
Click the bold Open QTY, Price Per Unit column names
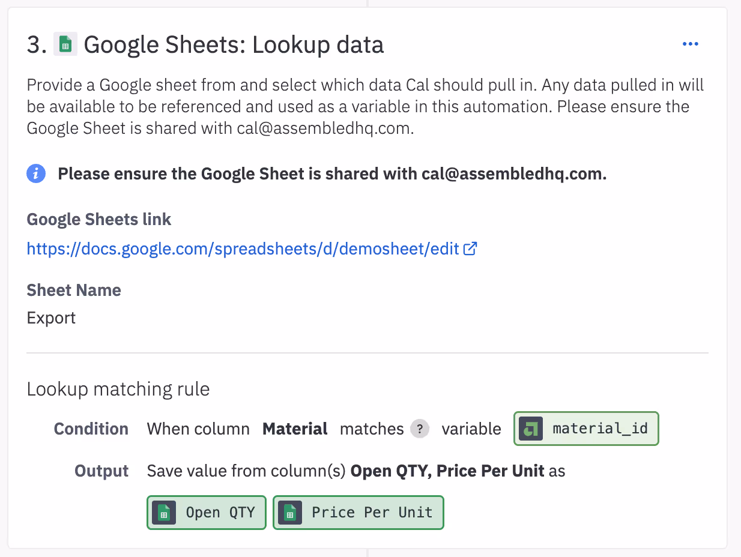(447, 471)
